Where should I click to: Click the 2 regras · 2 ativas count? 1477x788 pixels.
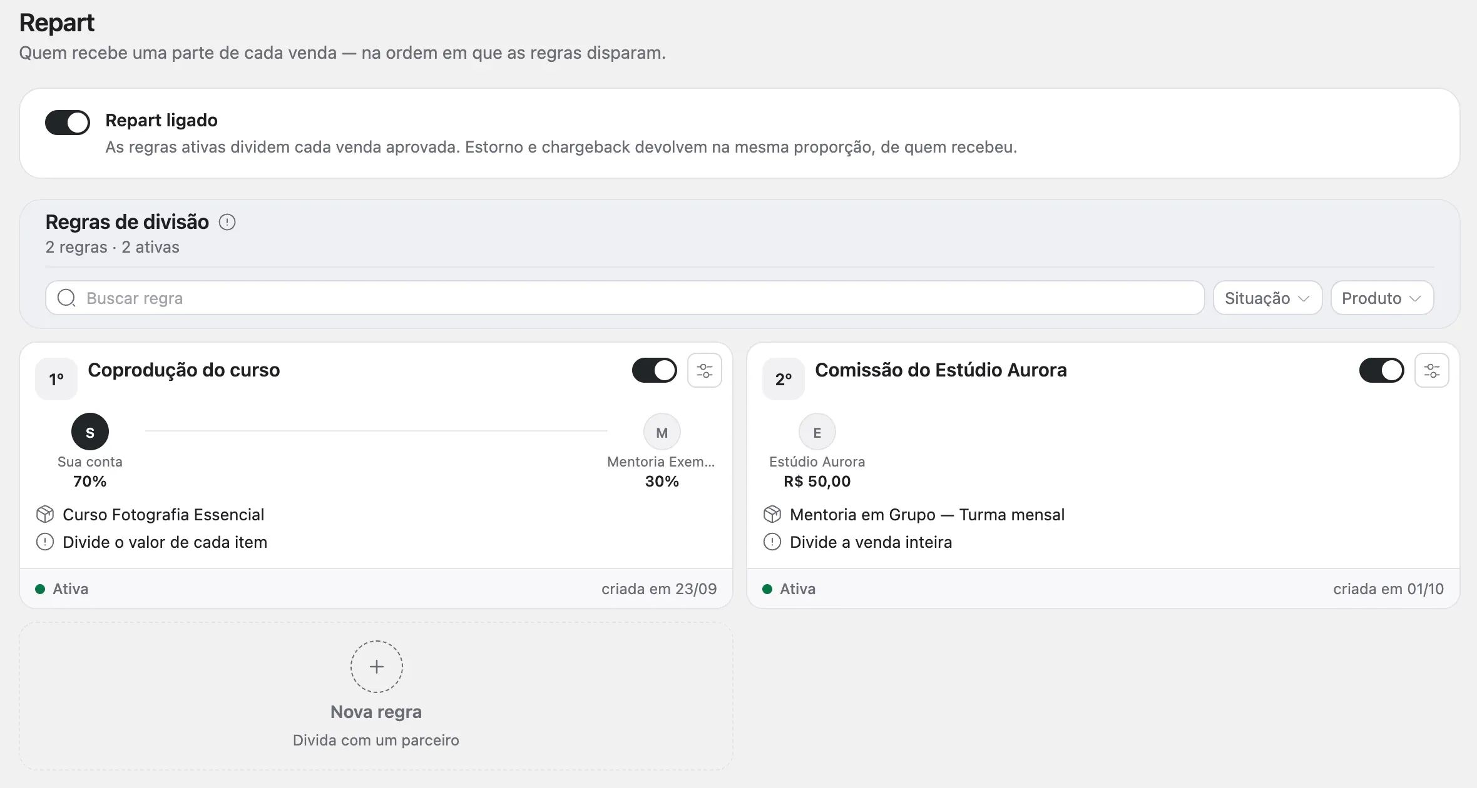point(113,247)
